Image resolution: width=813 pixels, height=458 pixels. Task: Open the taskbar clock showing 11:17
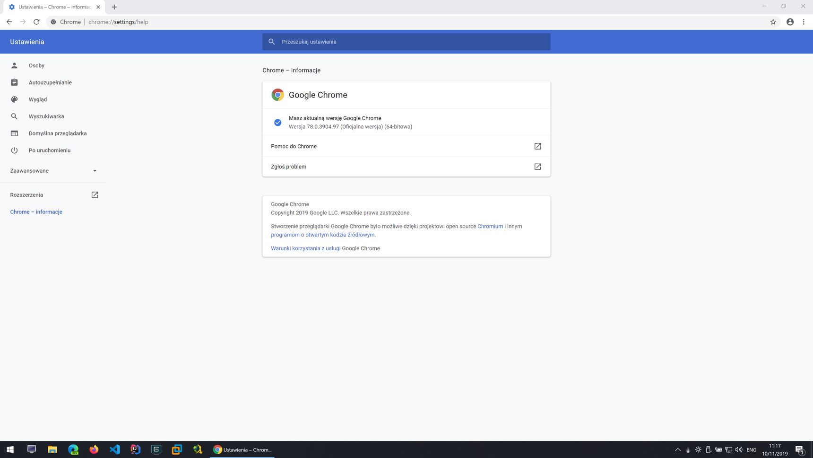tap(775, 449)
